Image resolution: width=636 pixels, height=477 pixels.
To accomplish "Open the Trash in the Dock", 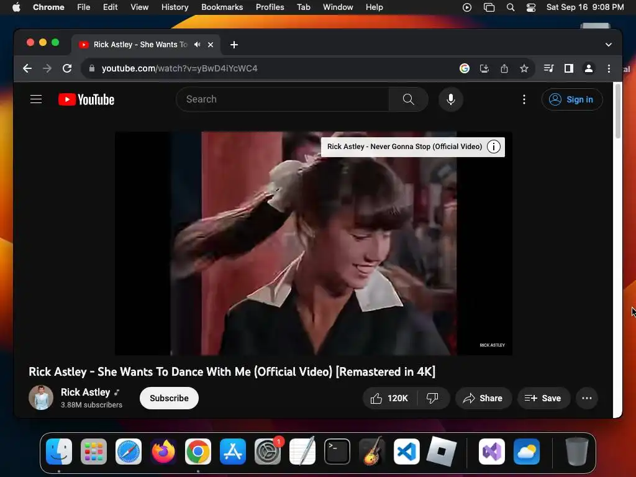I will pos(577,452).
